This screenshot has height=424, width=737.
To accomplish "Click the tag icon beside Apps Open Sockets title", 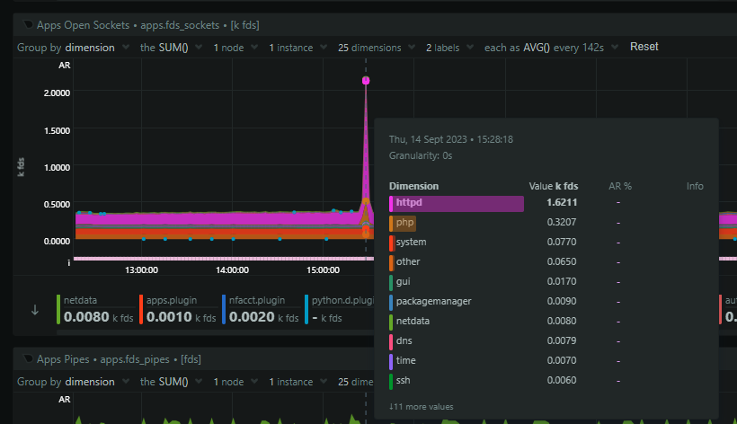I will [28, 25].
